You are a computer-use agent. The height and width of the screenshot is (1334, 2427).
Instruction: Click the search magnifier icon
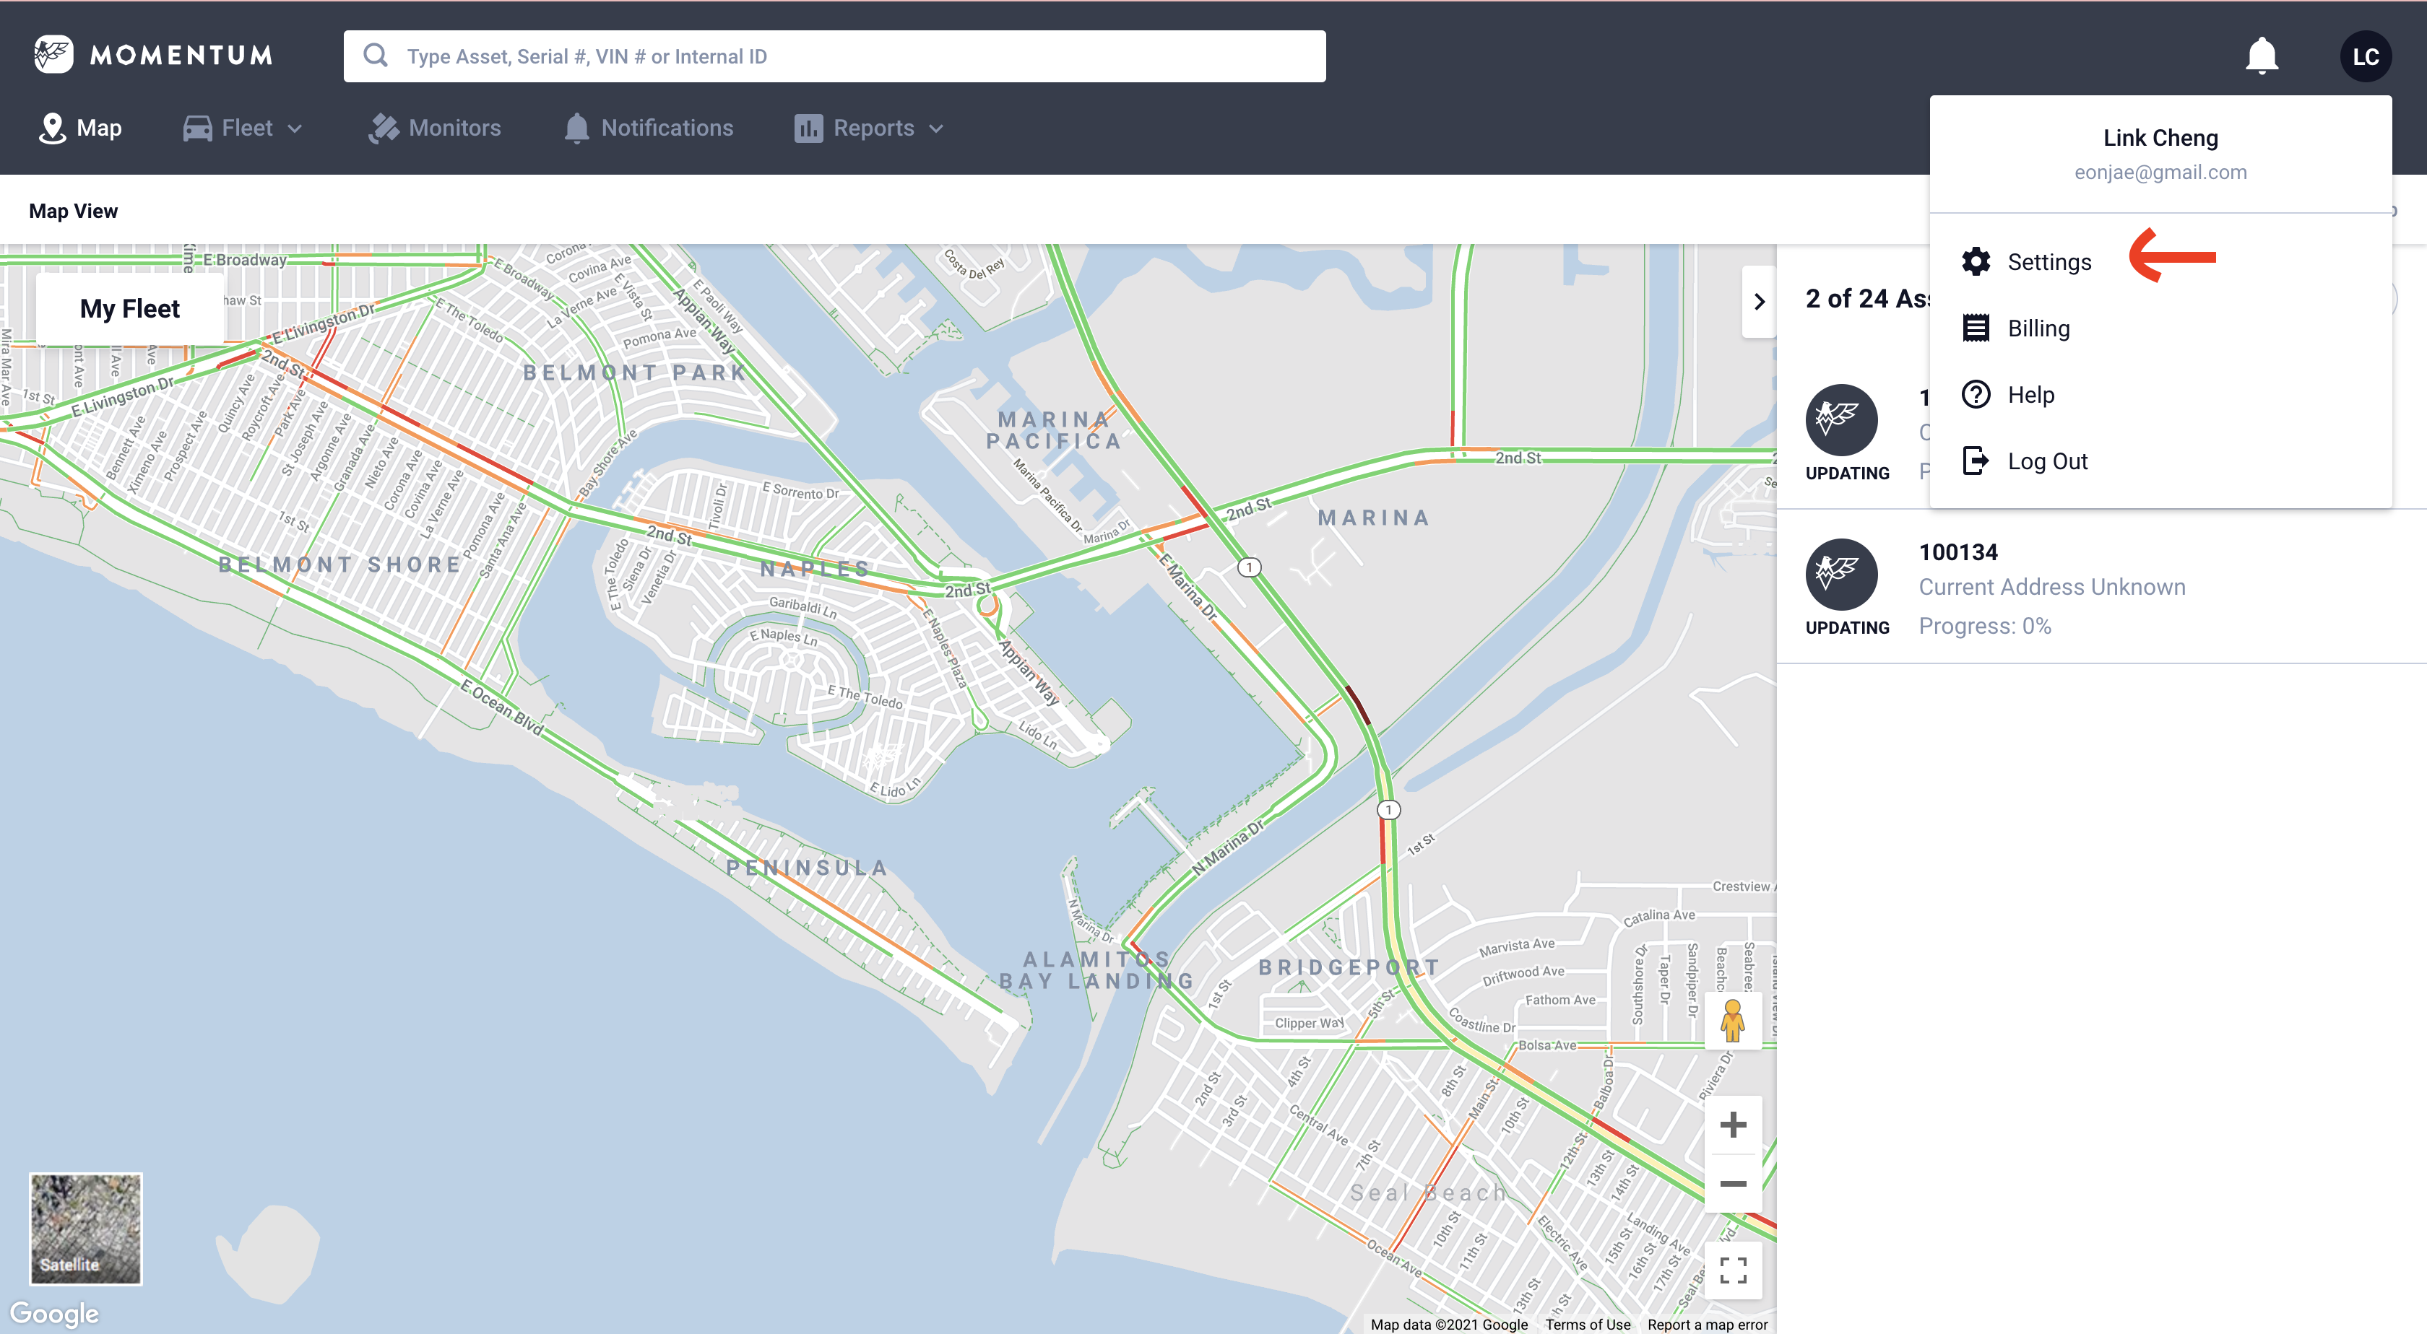[376, 56]
